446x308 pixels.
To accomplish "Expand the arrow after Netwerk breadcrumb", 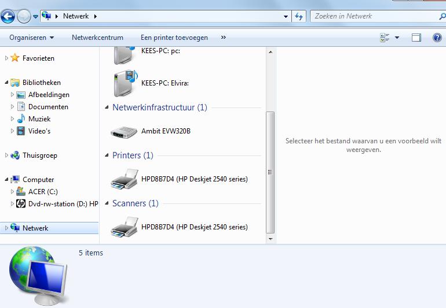I will click(x=96, y=16).
